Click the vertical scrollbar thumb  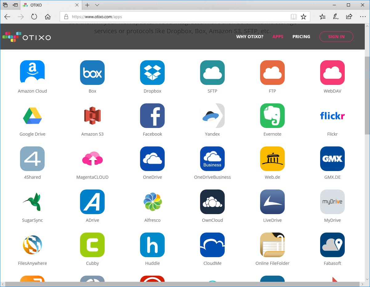point(367,95)
